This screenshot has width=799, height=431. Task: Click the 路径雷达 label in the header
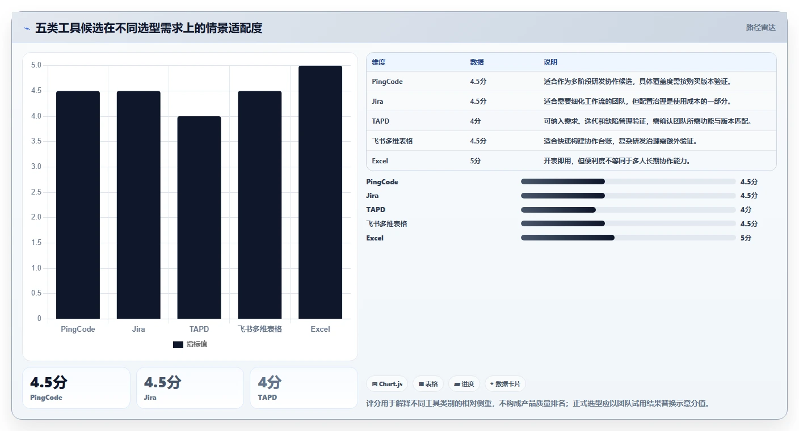[760, 27]
